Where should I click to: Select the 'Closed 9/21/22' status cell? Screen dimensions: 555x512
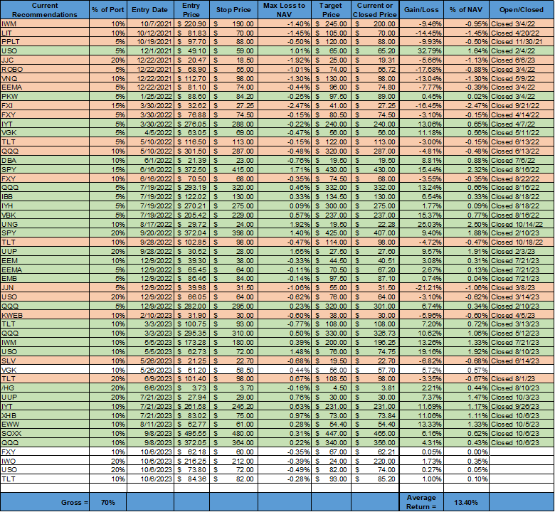[x=522, y=106]
